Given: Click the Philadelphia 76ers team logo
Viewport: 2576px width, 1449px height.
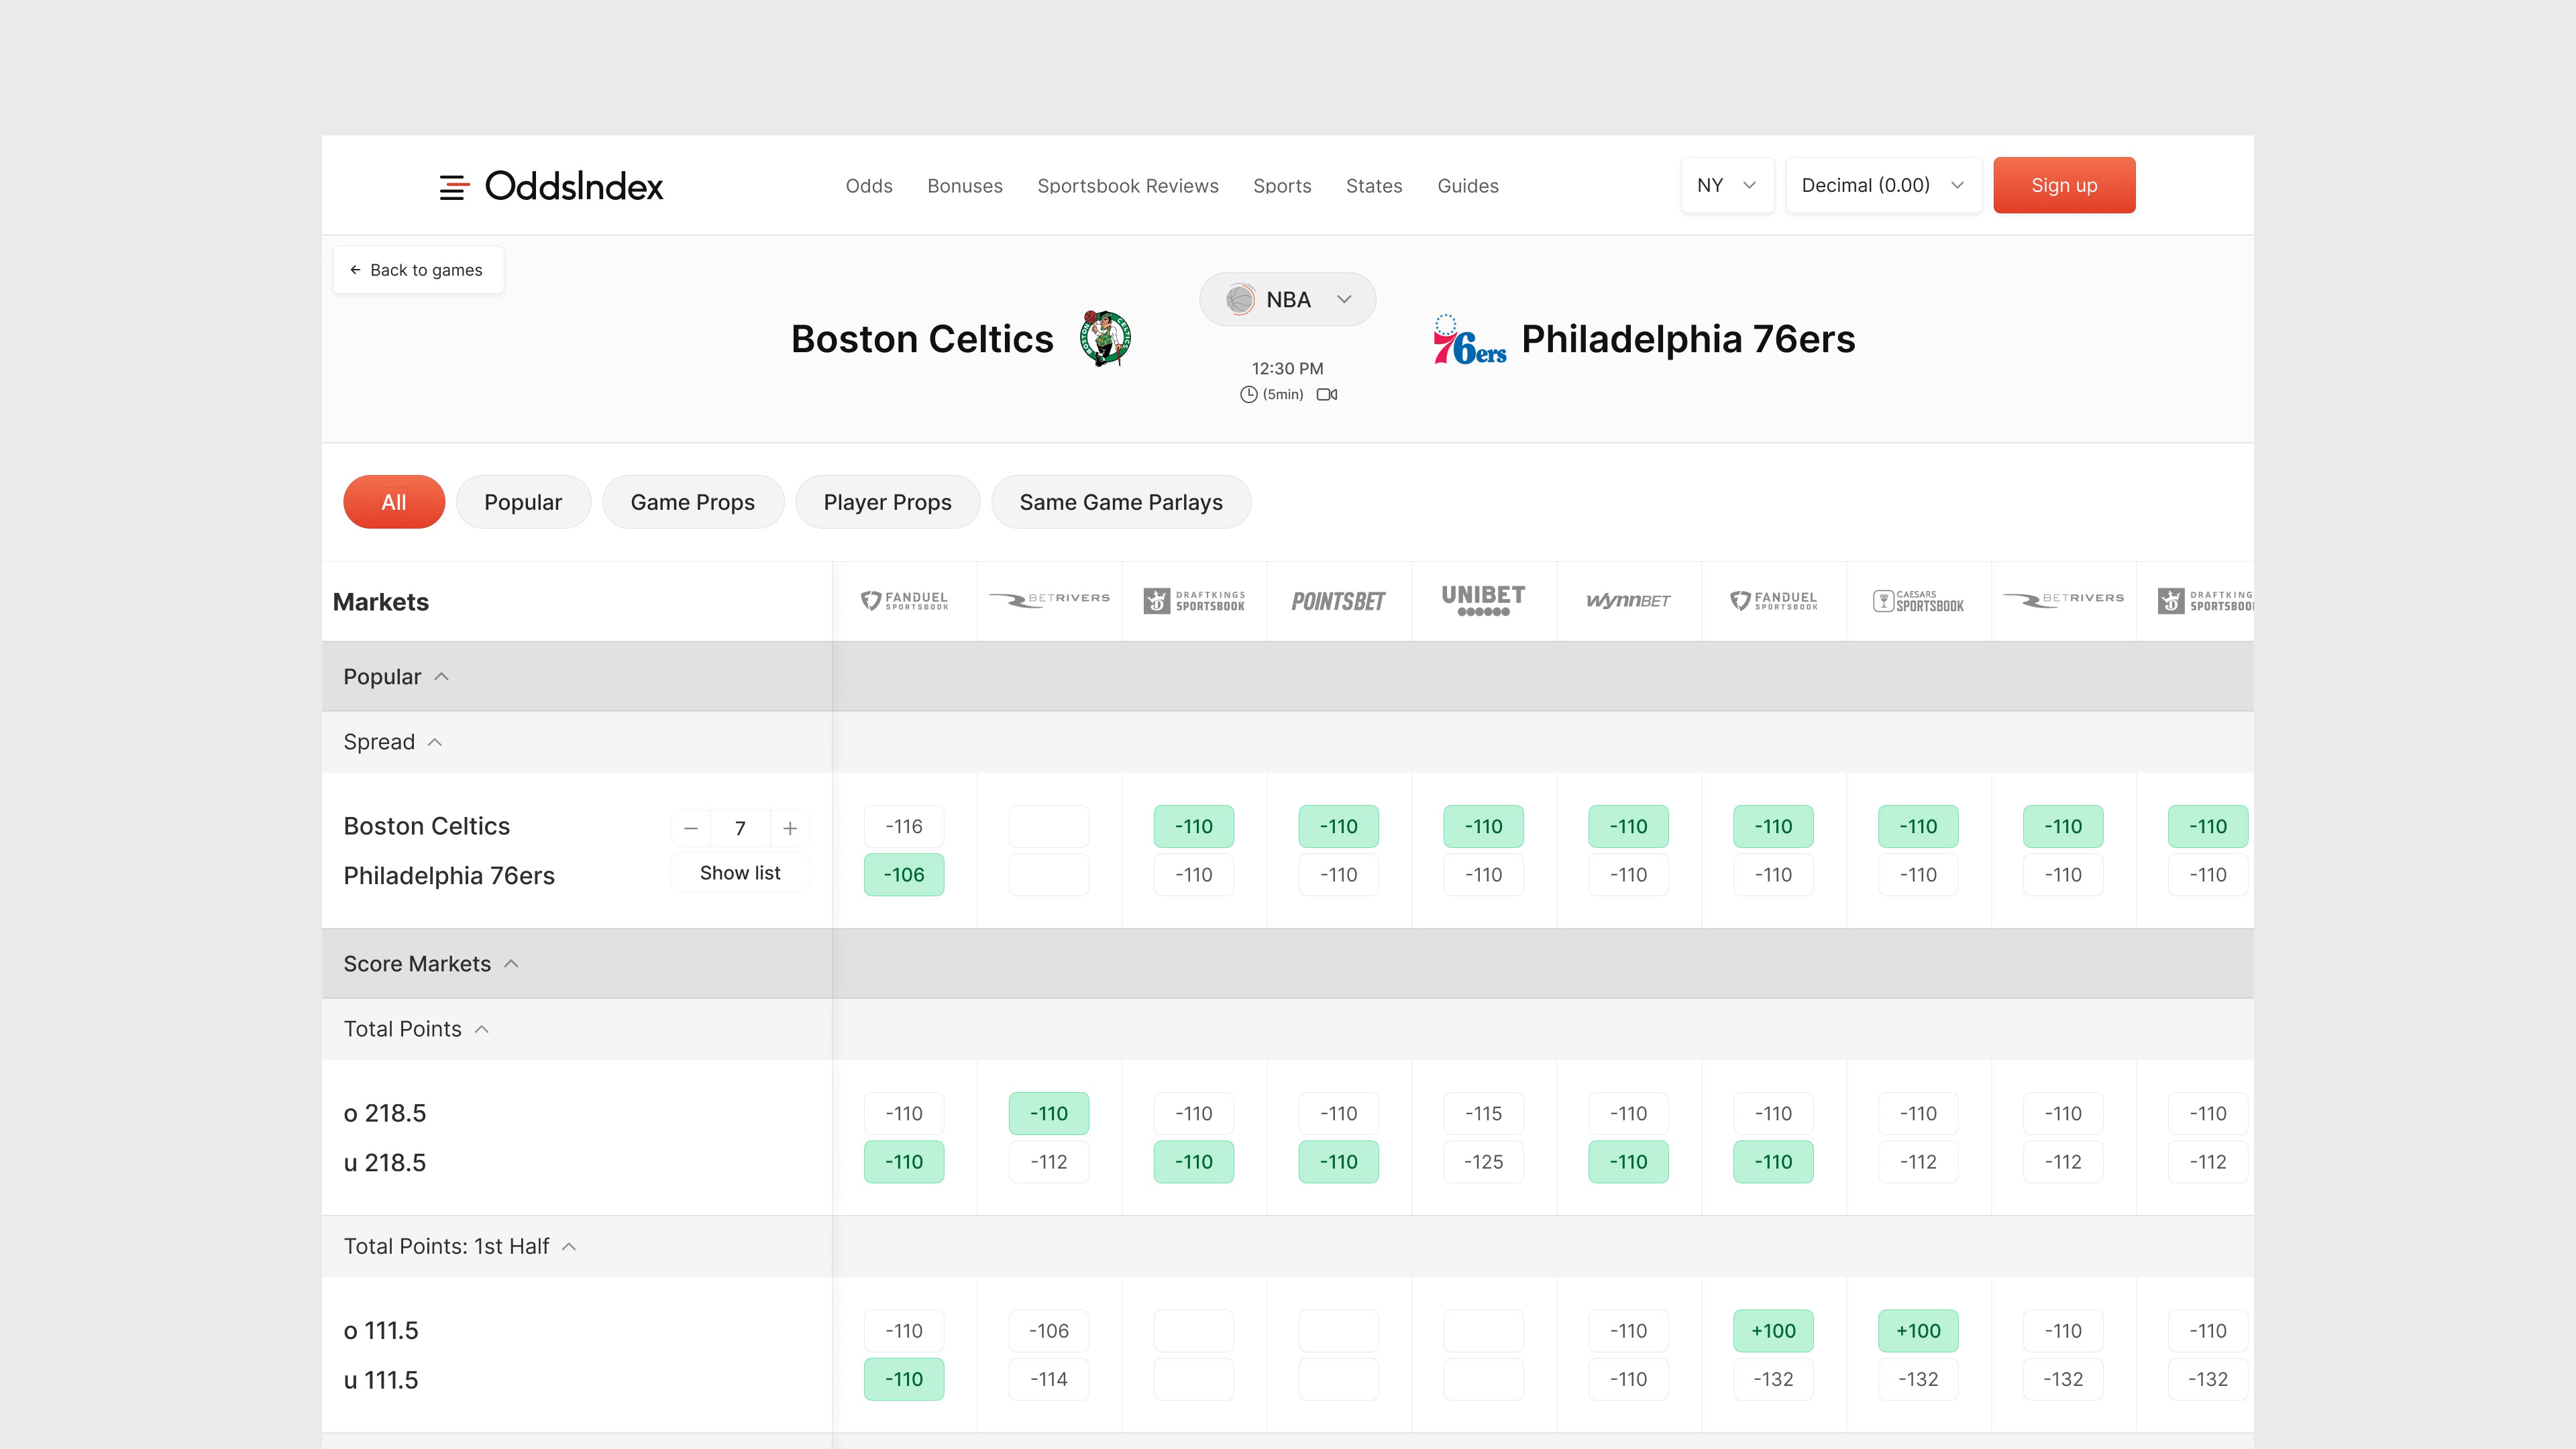Looking at the screenshot, I should pos(1469,340).
